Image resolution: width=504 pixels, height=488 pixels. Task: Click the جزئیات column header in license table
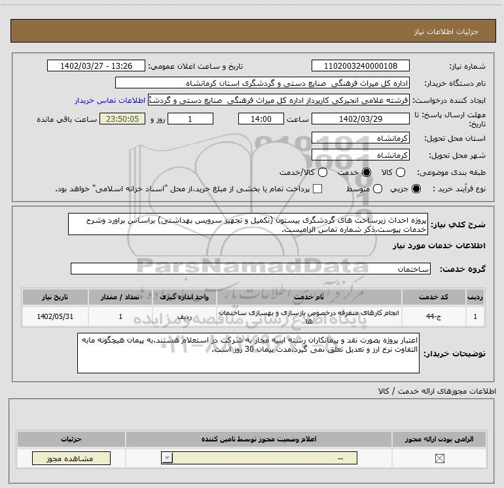[x=71, y=439]
